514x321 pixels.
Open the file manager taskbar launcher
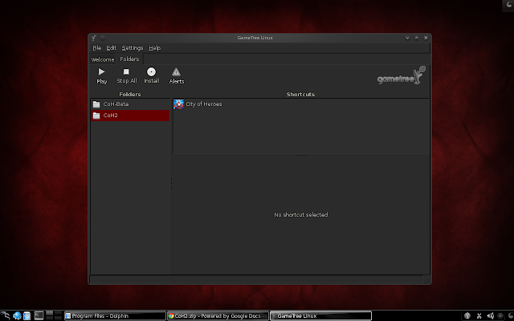pyautogui.click(x=27, y=315)
